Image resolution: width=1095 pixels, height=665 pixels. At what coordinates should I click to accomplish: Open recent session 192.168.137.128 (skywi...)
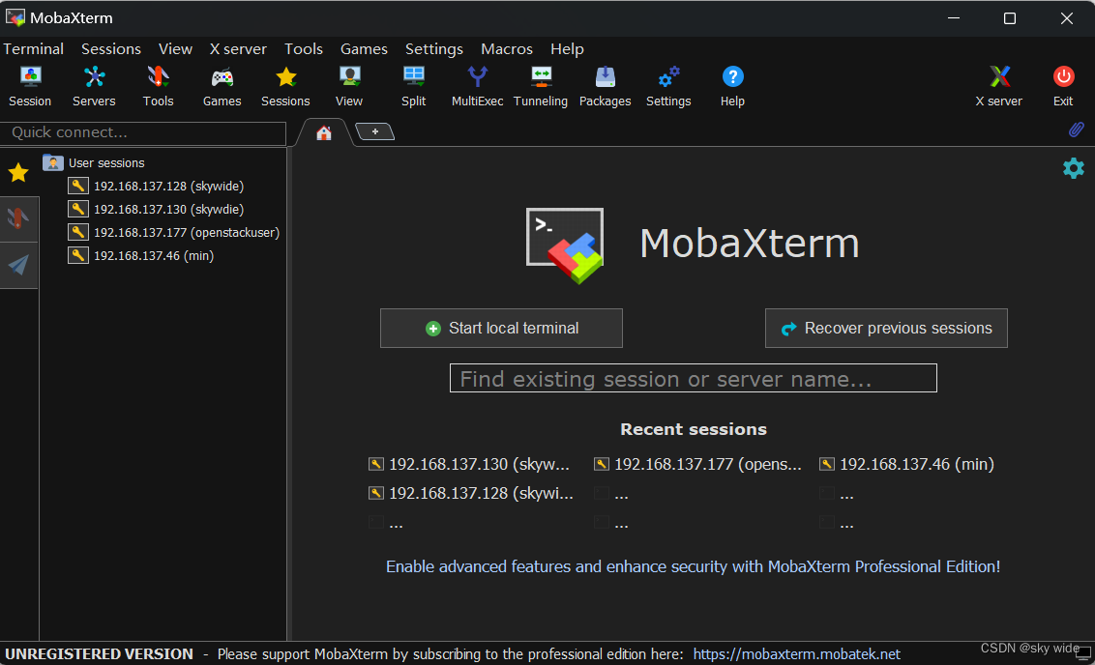pos(471,493)
